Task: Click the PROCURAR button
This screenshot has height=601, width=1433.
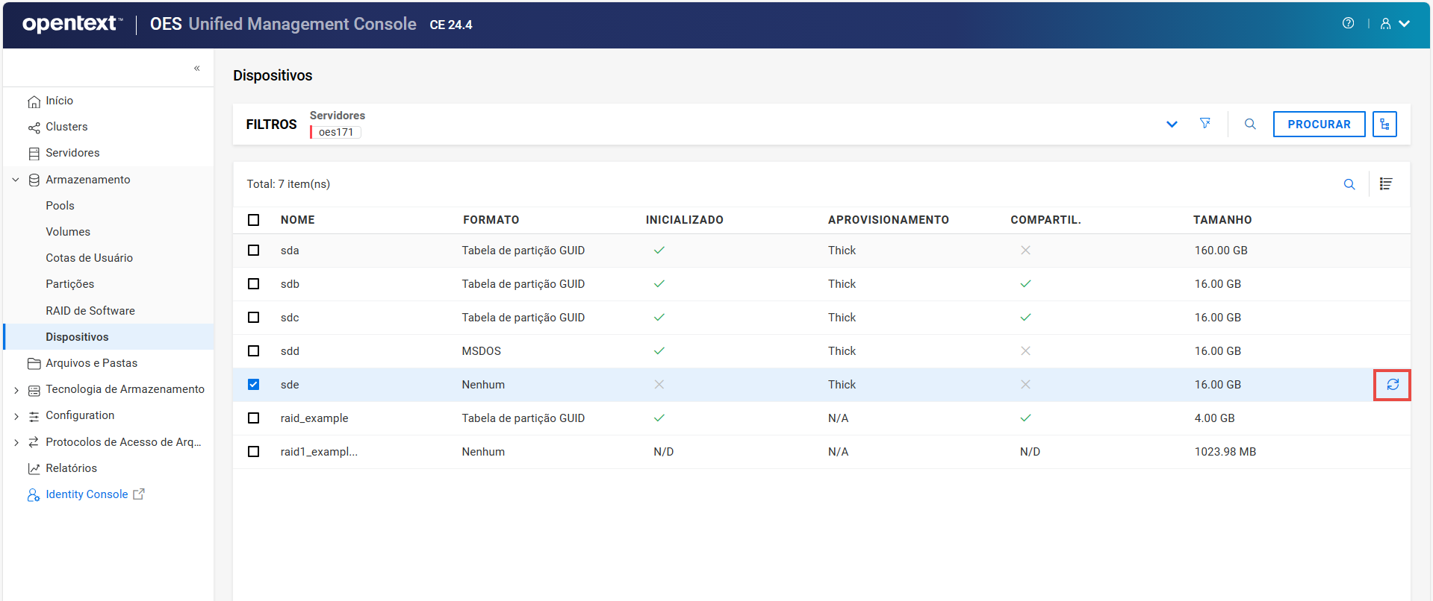Action: 1318,124
